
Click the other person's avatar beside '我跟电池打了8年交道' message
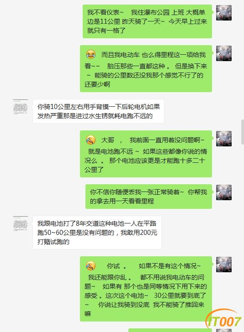[x=21, y=224]
